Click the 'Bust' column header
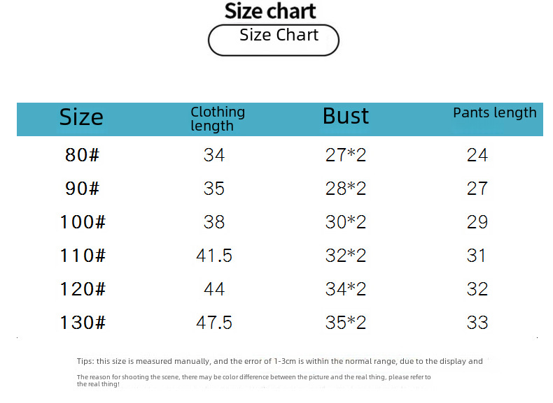Image resolution: width=553 pixels, height=403 pixels. click(346, 116)
